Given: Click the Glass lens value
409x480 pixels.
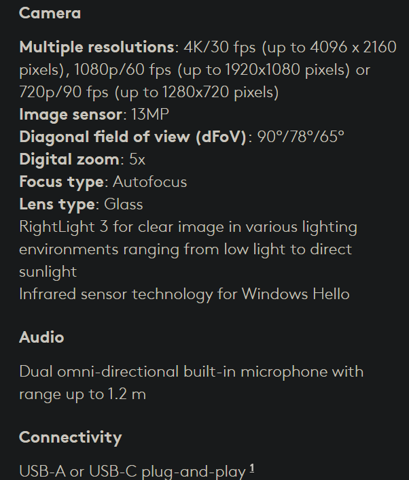Looking at the screenshot, I should point(123,204).
